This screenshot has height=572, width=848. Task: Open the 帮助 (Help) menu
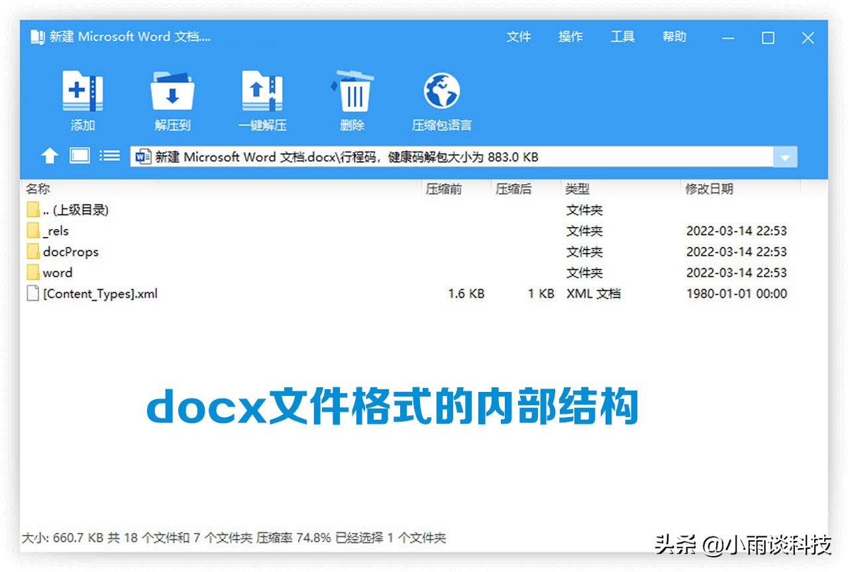click(674, 37)
